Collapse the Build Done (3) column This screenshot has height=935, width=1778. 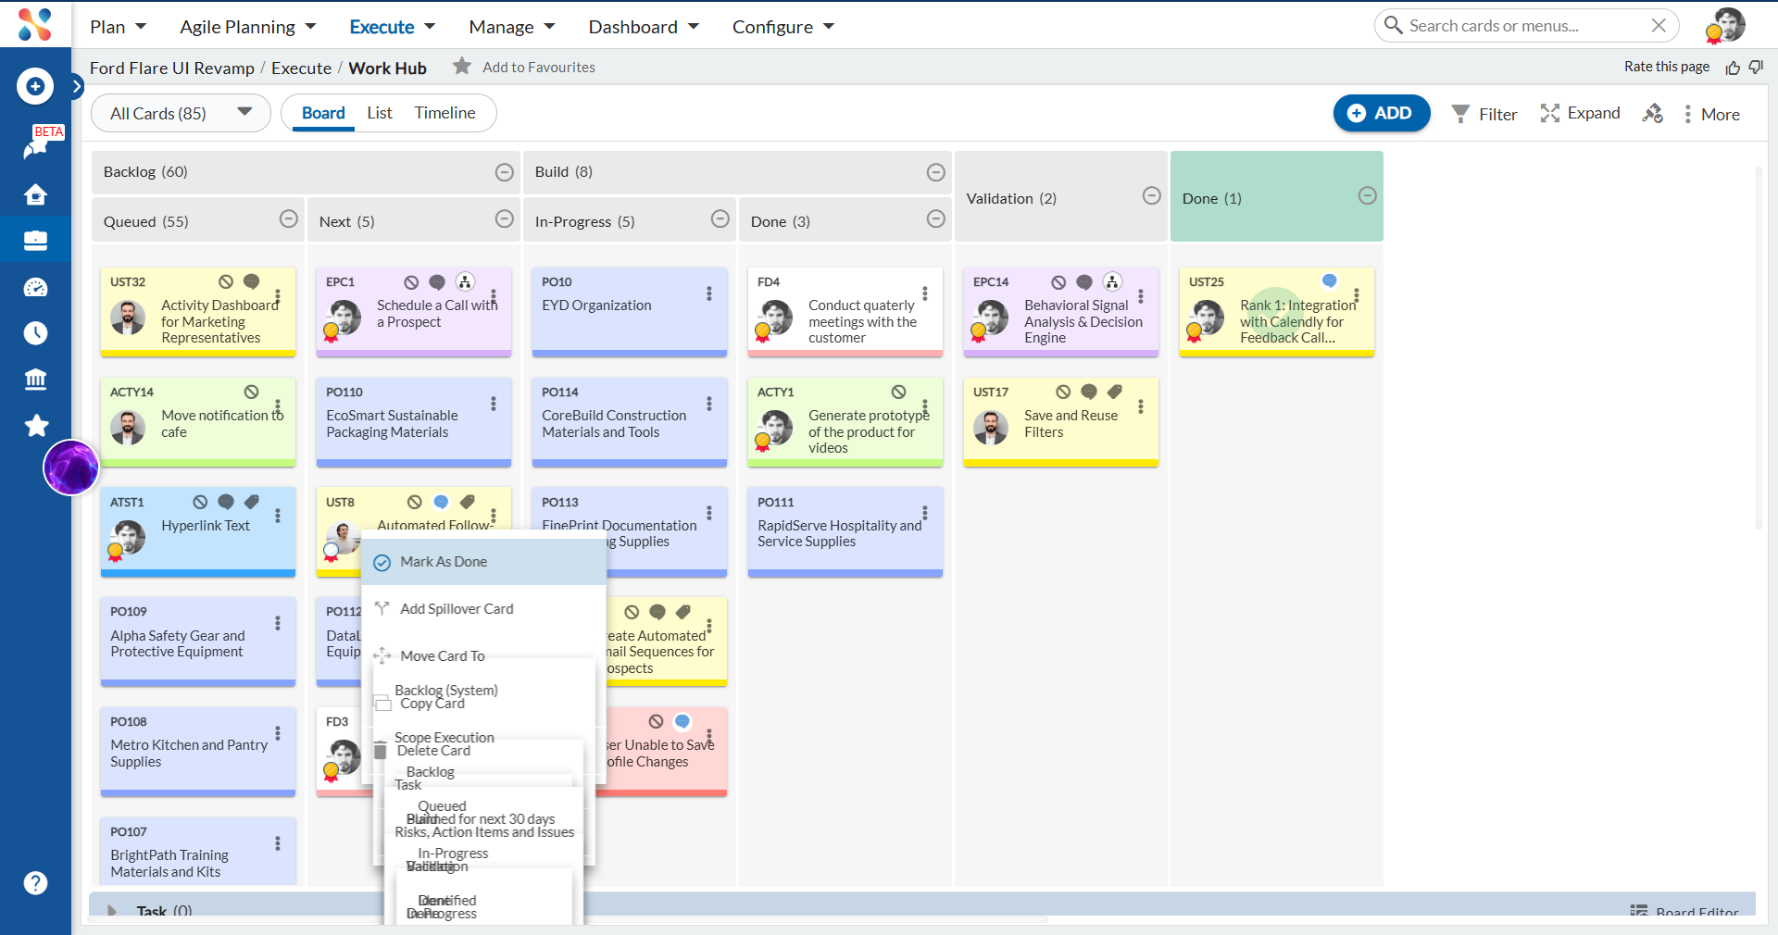tap(936, 218)
